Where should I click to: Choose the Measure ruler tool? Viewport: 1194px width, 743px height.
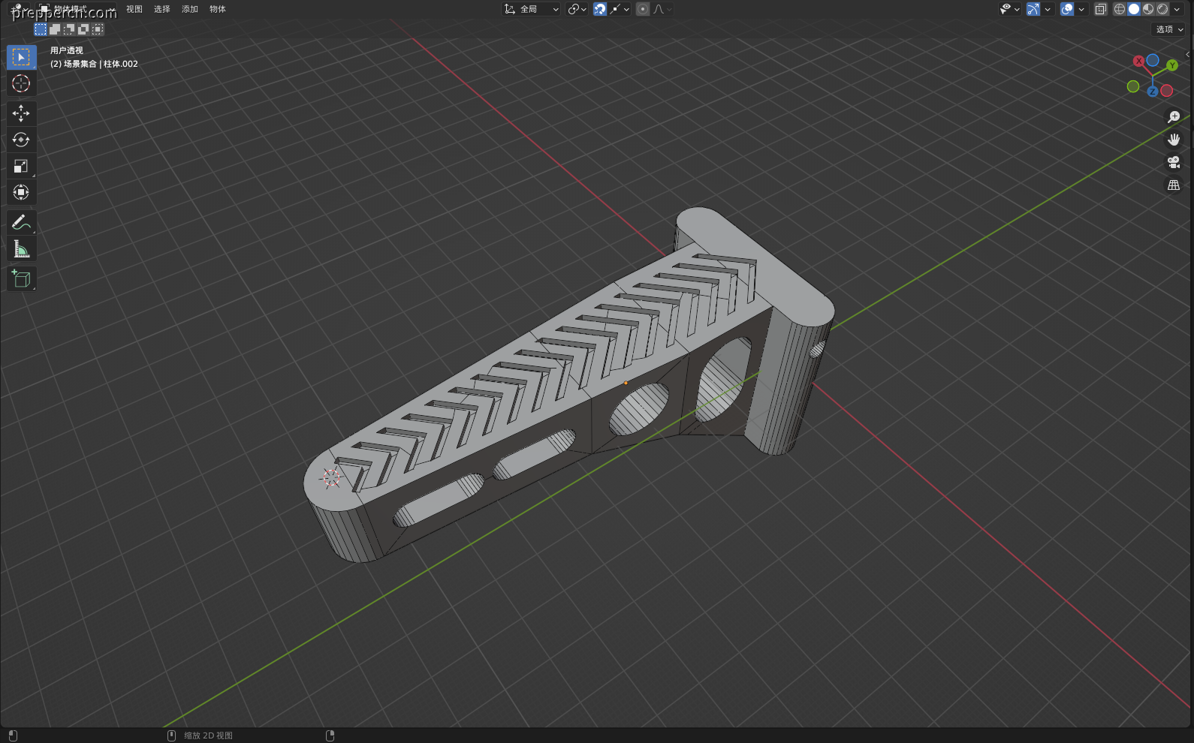(21, 248)
